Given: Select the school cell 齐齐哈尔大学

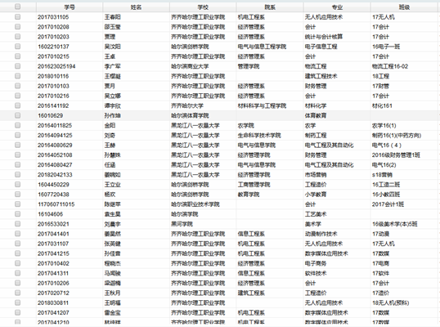Looking at the screenshot, I should 187,105.
